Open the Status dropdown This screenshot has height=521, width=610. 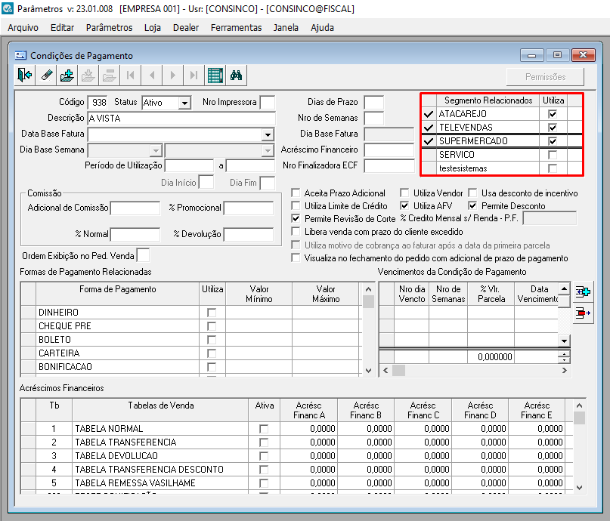click(x=184, y=103)
